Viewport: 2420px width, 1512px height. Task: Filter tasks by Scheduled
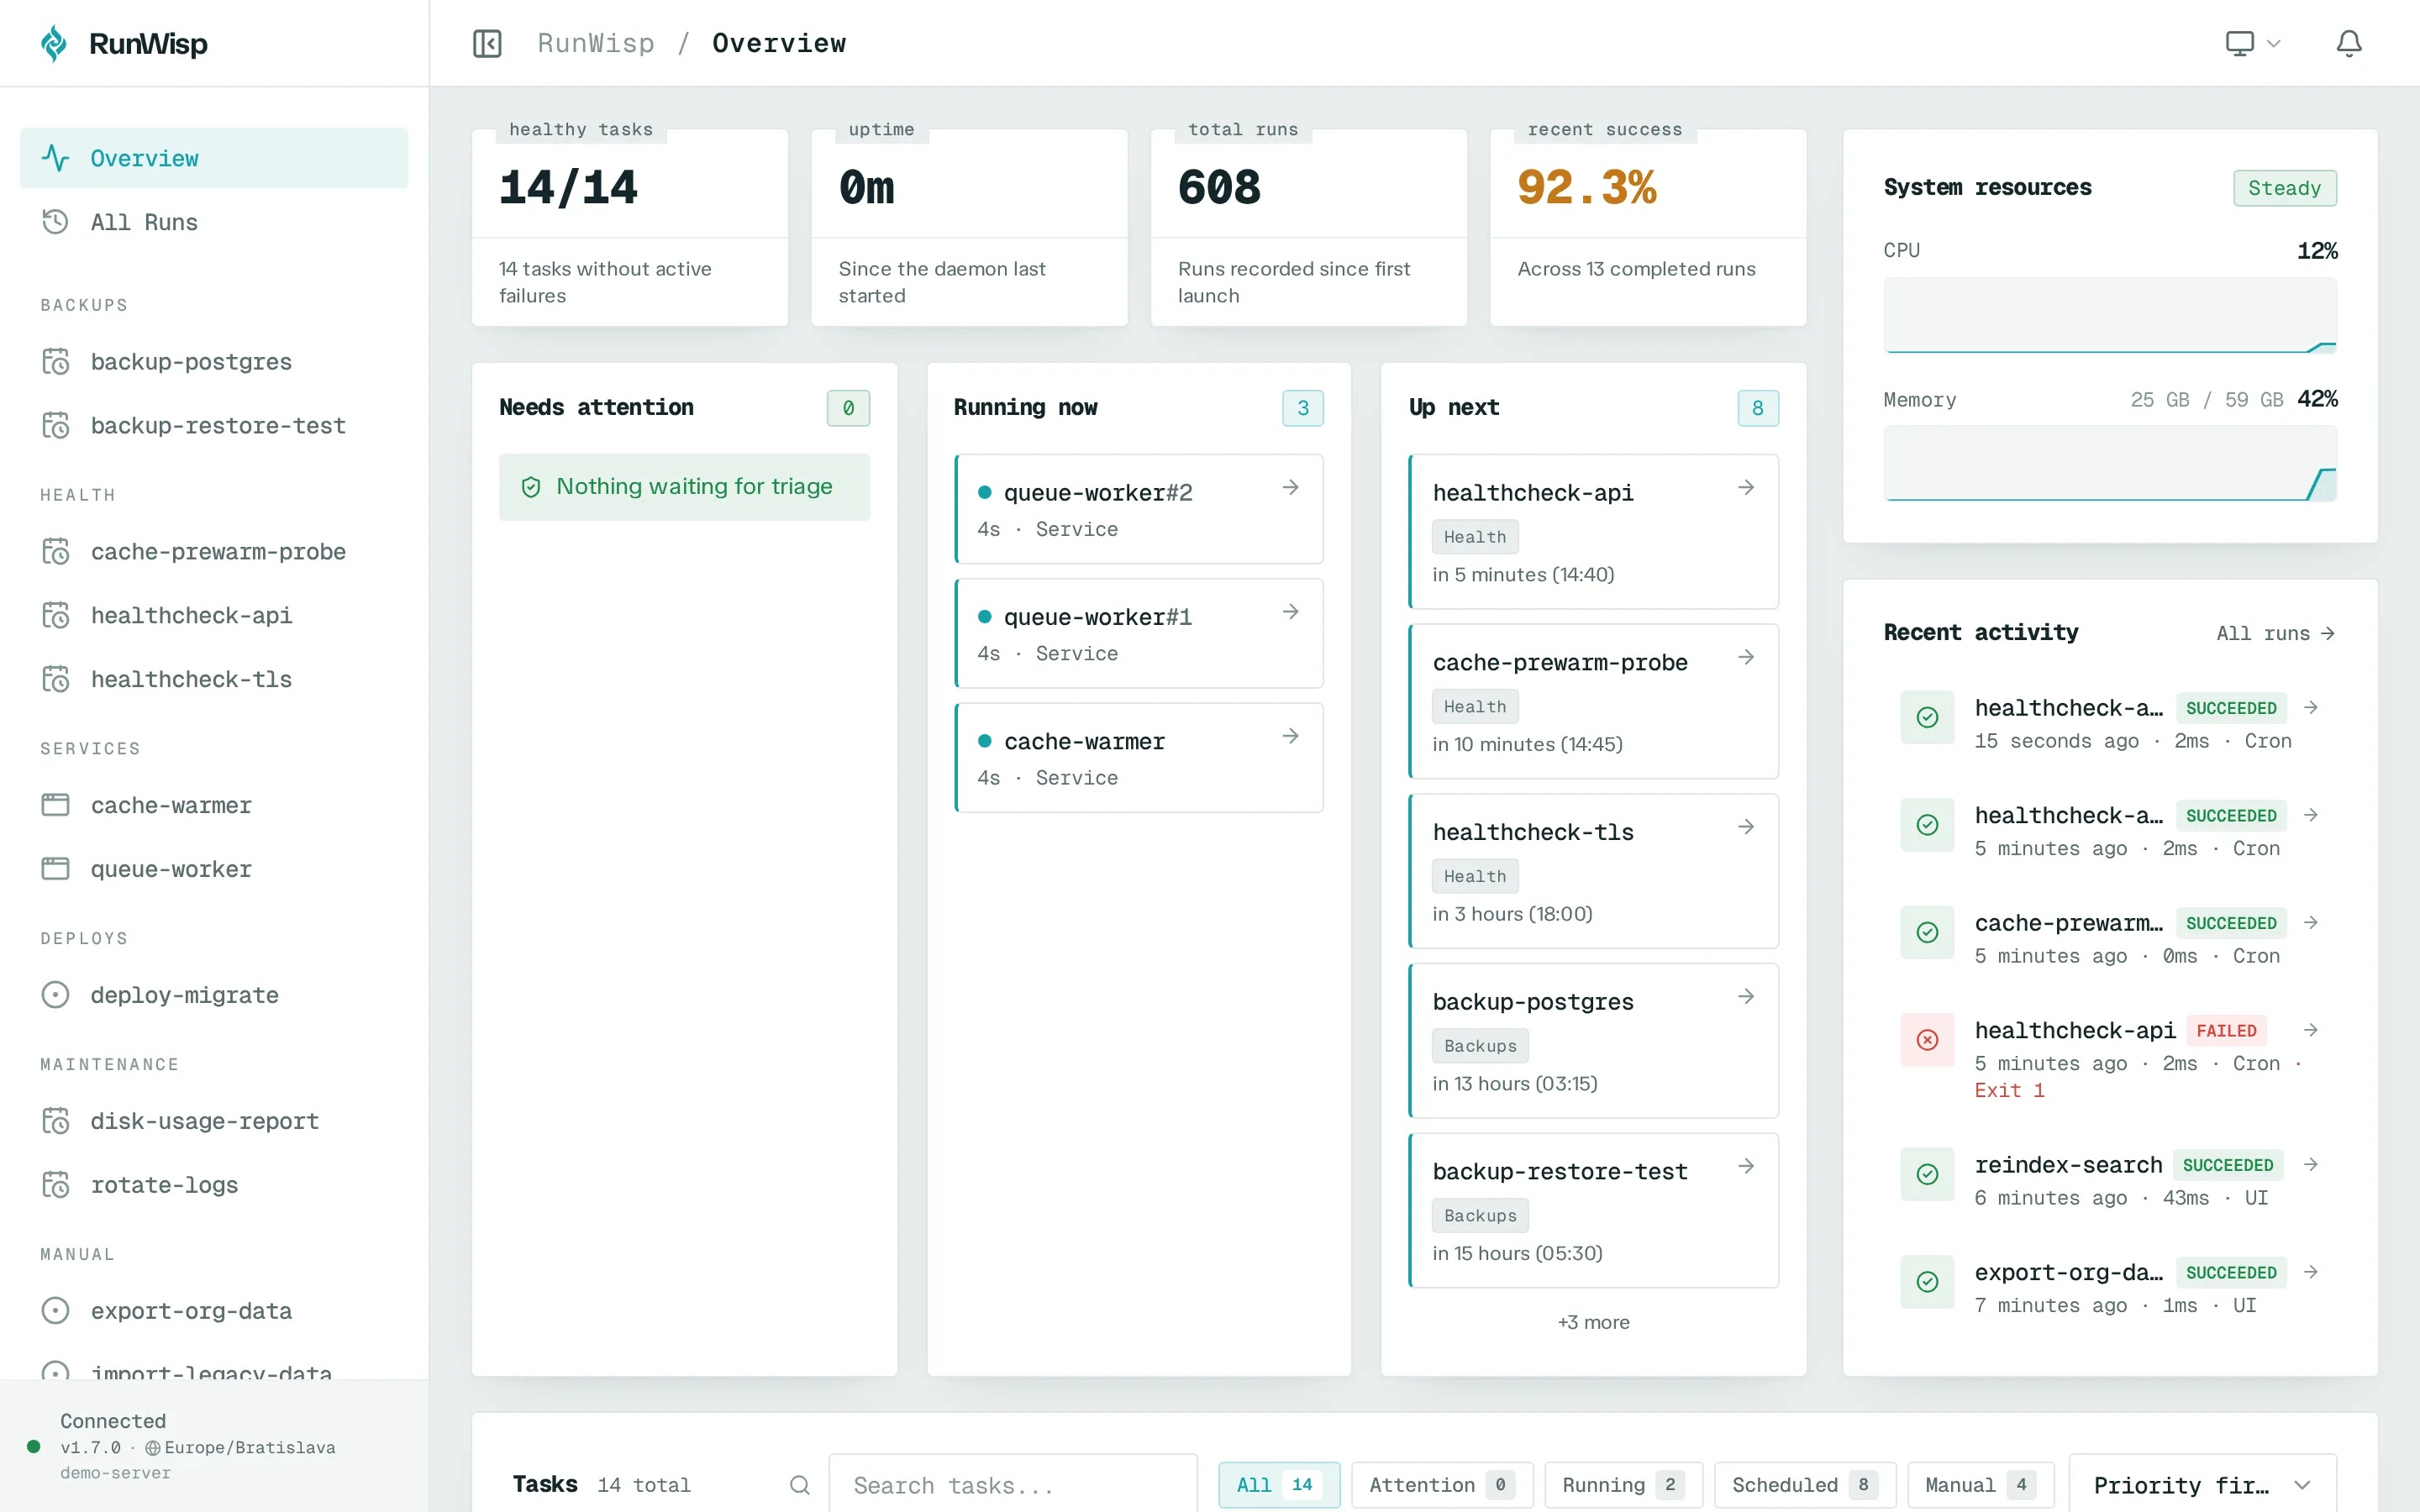click(x=1804, y=1485)
